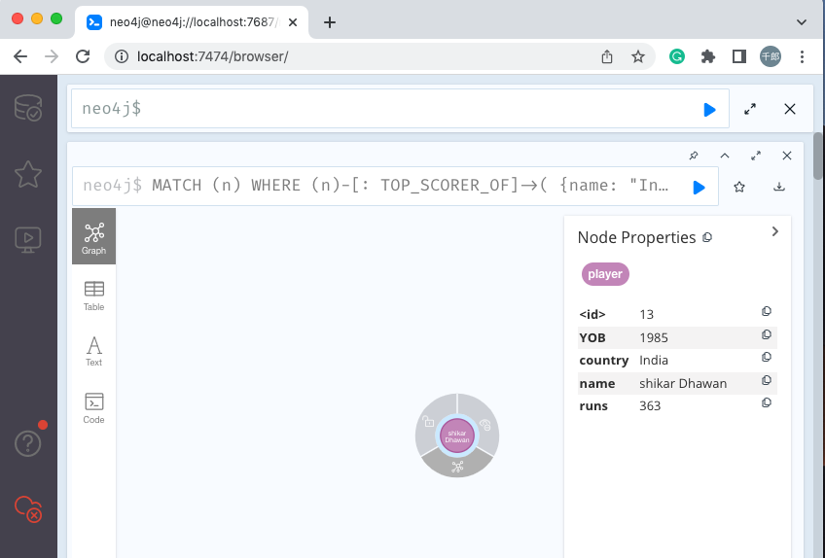Image resolution: width=825 pixels, height=558 pixels.
Task: Save MATCH query to favorites
Action: 739,187
